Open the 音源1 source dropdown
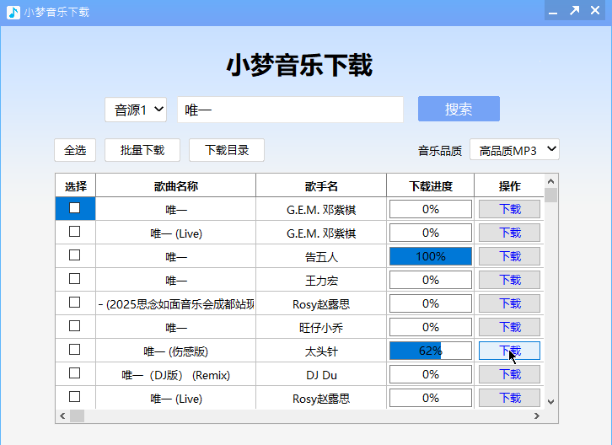612x445 pixels. point(136,110)
